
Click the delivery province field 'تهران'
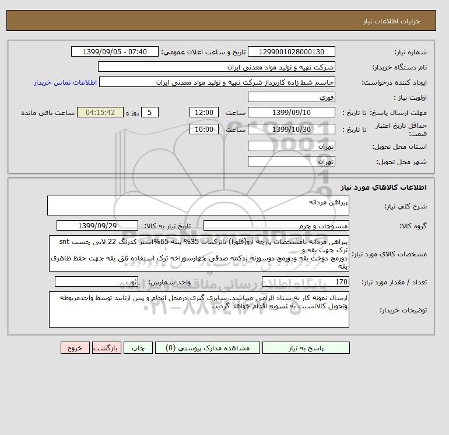[x=291, y=146]
